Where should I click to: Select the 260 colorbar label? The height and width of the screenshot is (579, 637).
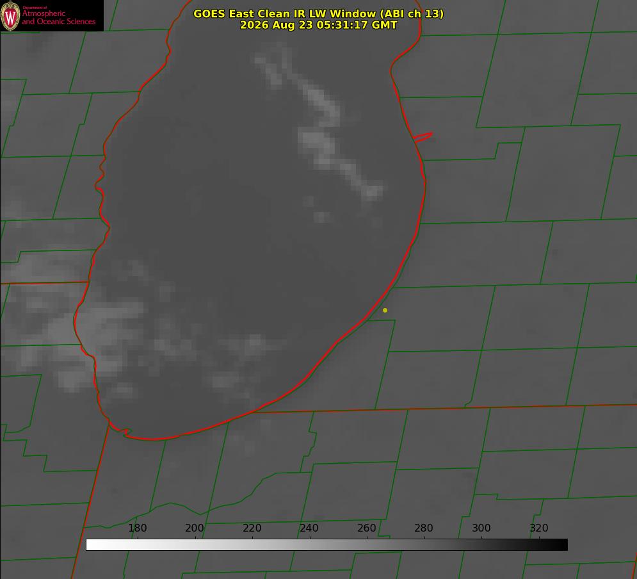point(366,528)
